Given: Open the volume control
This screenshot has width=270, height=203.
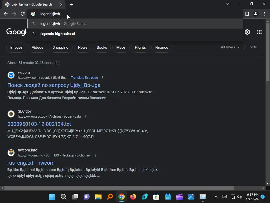Looking at the screenshot, I should pyautogui.click(x=239, y=197).
